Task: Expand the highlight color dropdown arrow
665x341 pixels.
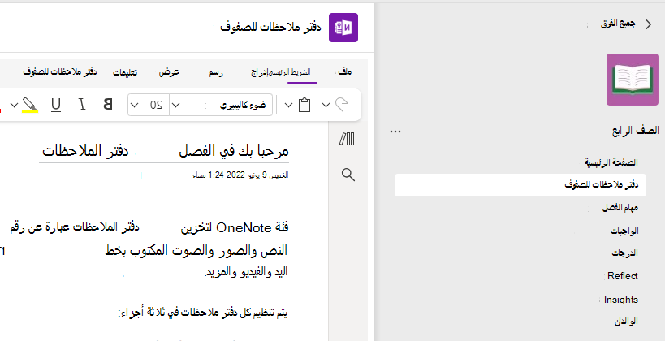Action: click(x=14, y=106)
